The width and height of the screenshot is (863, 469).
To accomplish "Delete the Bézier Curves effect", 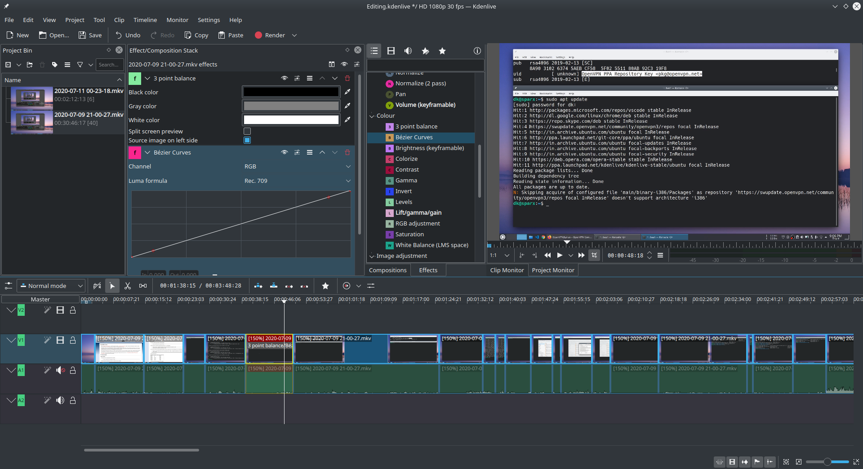I will [347, 152].
